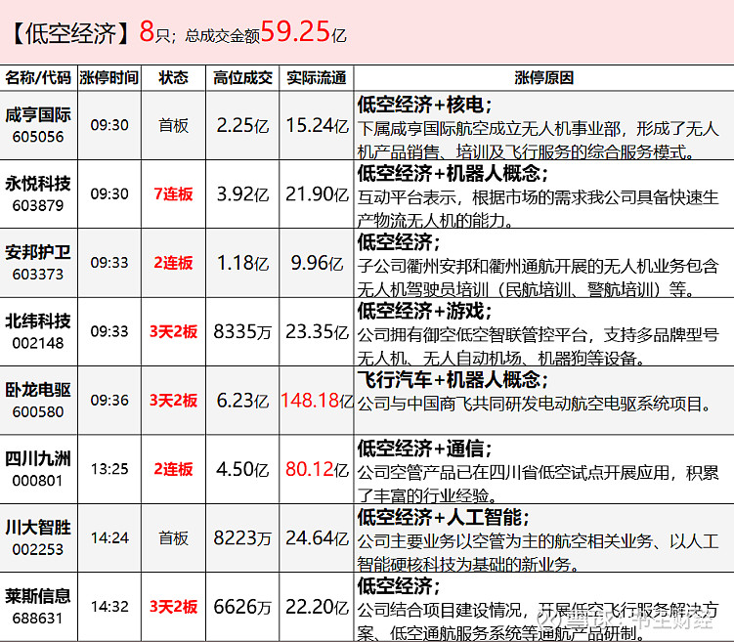Click description about 四川省低空试点
Image resolution: width=734 pixels, height=642 pixels.
(x=538, y=485)
